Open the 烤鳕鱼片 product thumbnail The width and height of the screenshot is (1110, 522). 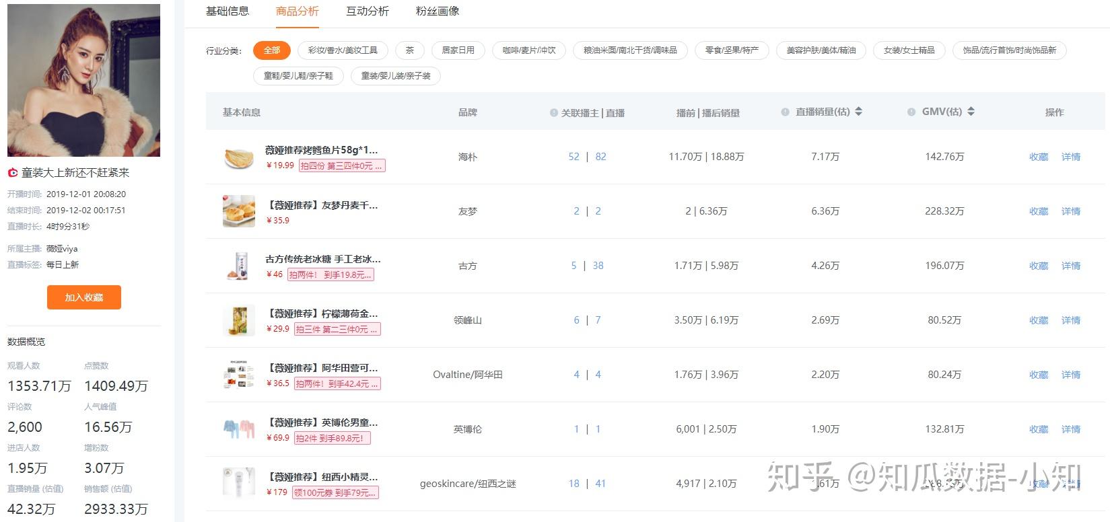239,157
